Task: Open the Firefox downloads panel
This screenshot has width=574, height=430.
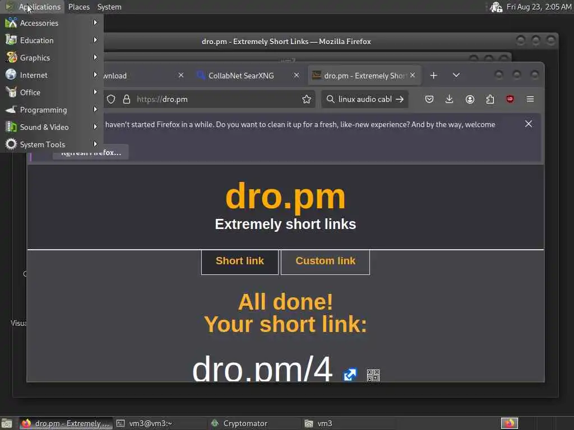Action: (x=449, y=99)
